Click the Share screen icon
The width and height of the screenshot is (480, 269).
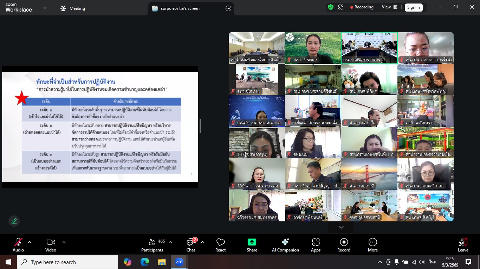point(252,245)
